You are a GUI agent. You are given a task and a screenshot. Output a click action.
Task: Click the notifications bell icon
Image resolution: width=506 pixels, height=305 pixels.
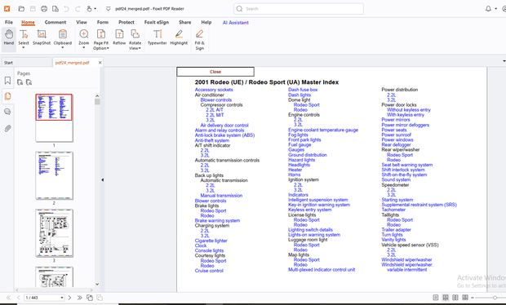(488, 9)
